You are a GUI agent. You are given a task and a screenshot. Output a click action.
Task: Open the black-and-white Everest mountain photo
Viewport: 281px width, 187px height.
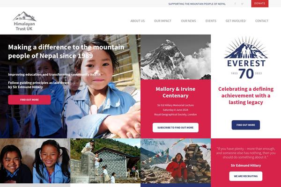click(176, 57)
